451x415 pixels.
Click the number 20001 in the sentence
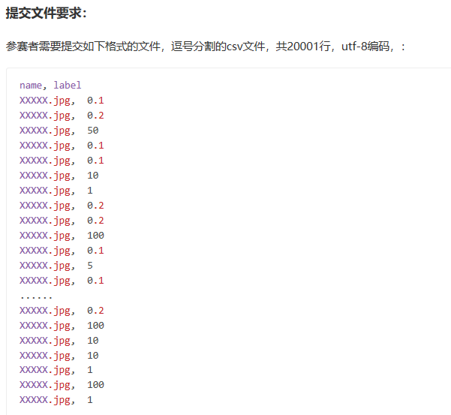302,47
